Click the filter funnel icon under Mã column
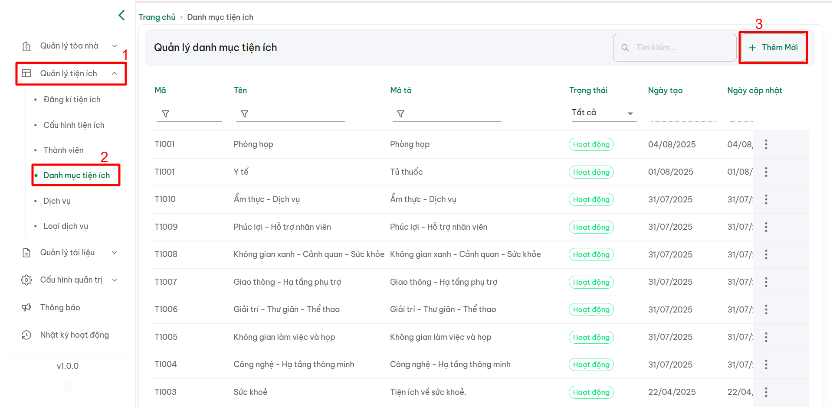This screenshot has height=407, width=833. [165, 114]
